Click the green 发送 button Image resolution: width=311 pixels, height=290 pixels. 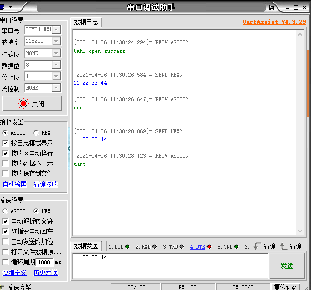[287, 266]
